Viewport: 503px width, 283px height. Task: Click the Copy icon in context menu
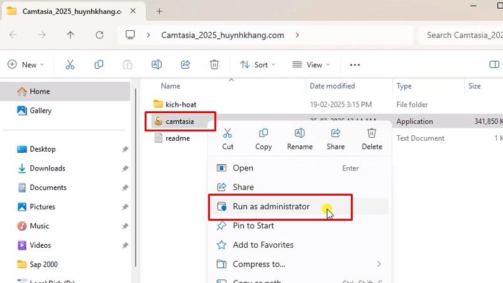pos(263,133)
